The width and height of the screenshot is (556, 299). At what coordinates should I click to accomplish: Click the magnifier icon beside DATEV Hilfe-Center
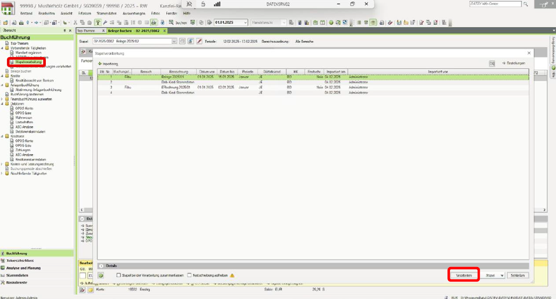tap(526, 4)
